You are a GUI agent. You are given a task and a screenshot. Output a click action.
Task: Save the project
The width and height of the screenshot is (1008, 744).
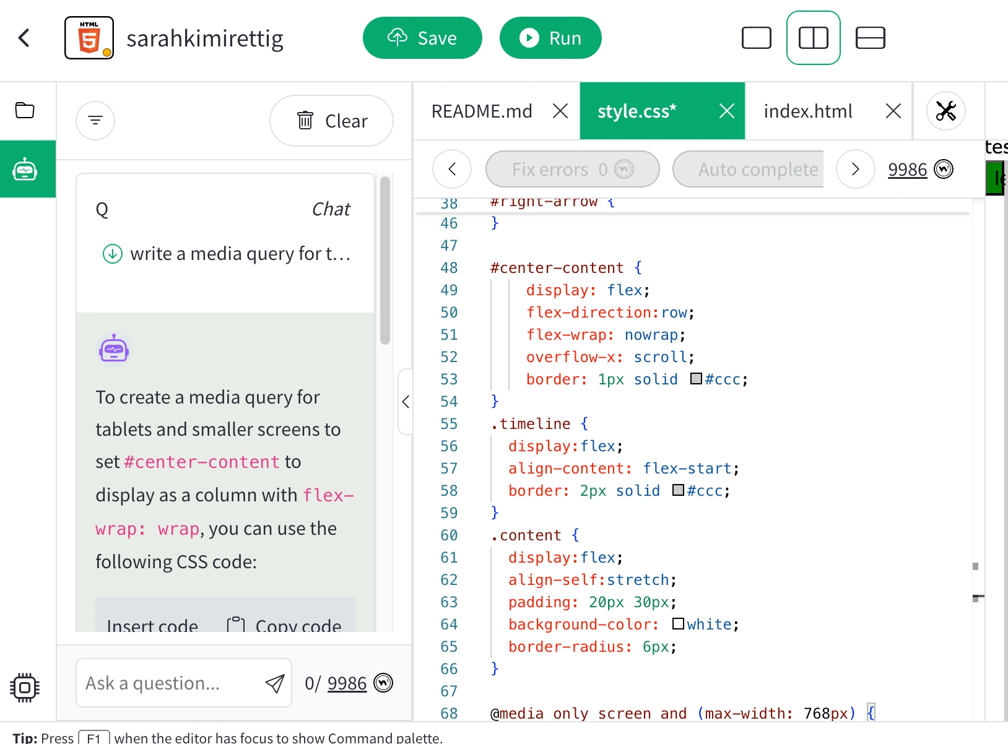[x=422, y=38]
